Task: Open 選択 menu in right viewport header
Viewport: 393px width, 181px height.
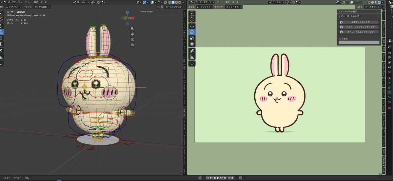Action: pyautogui.click(x=227, y=2)
